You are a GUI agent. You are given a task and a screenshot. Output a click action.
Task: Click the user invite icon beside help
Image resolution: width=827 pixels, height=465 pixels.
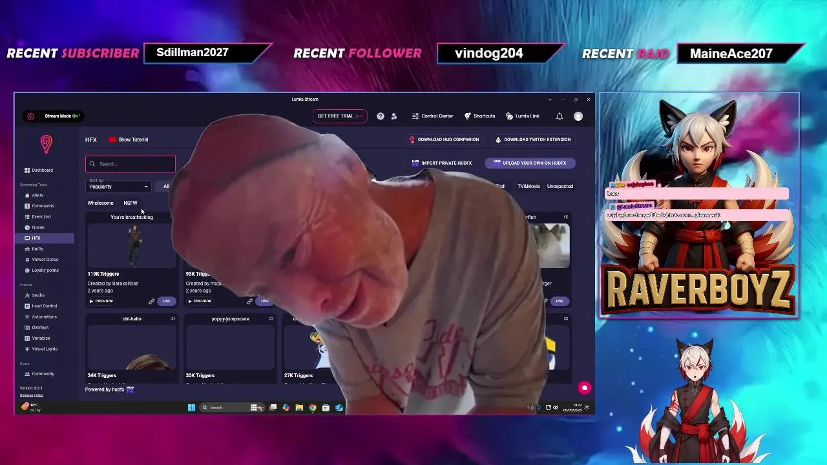[x=394, y=116]
